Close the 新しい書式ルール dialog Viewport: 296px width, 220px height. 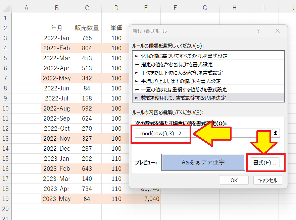tap(277, 31)
